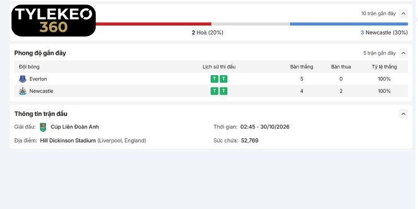Image resolution: width=418 pixels, height=209 pixels.
Task: Collapse the 10 trận gần đây section
Action: (x=403, y=14)
